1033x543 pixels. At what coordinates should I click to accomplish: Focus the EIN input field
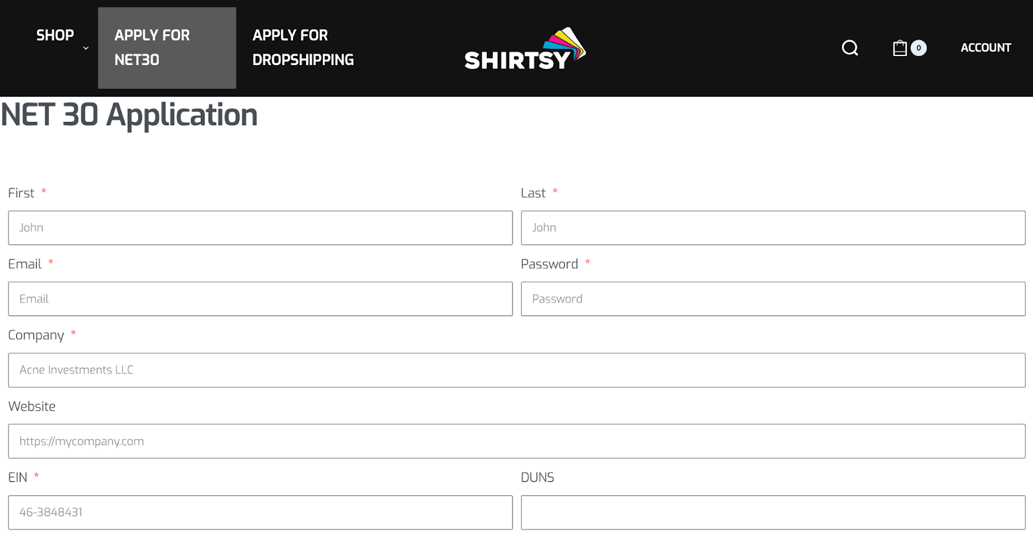[258, 512]
